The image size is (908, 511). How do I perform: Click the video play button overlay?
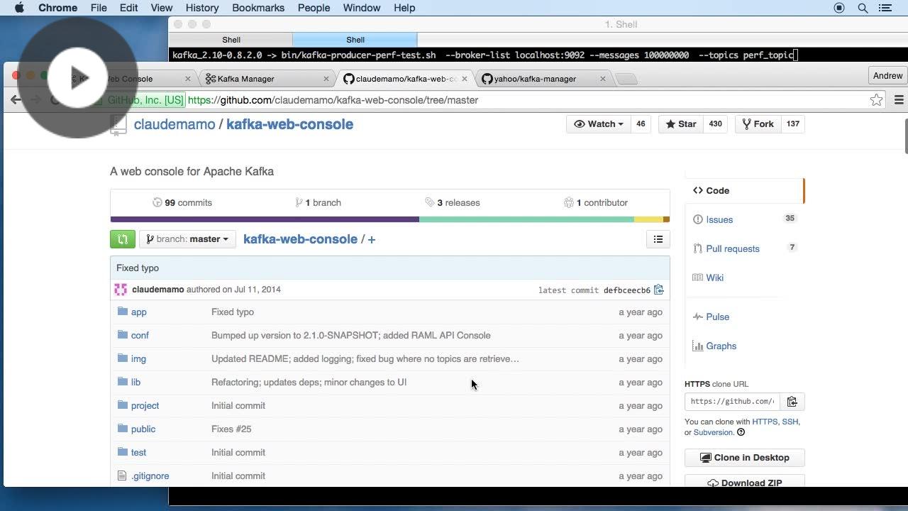(77, 77)
